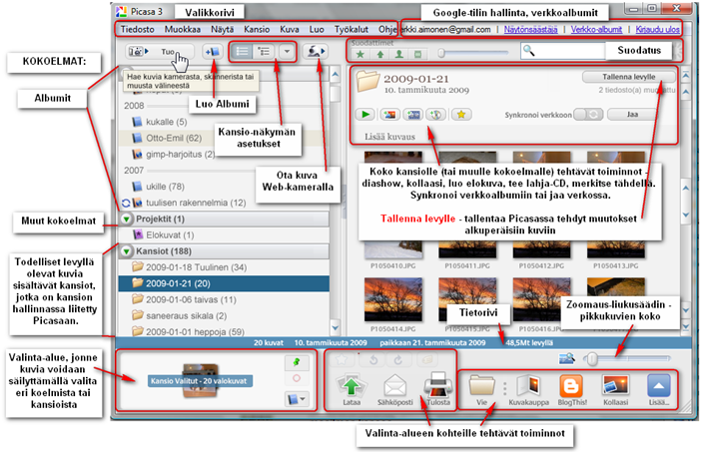Click the Kirjaudu ulos sign-out link
Viewport: 716px width, 452px height.
pos(657,30)
